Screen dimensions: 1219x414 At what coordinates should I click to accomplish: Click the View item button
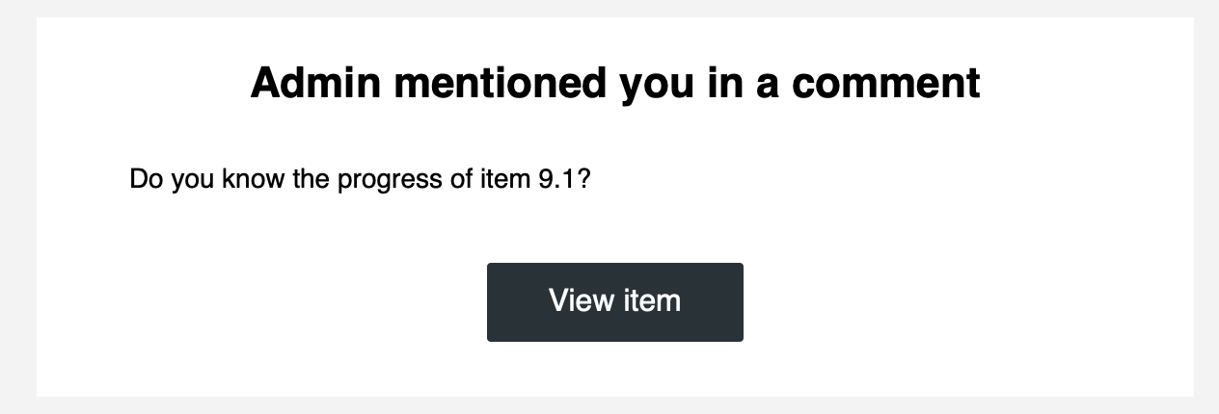point(615,302)
